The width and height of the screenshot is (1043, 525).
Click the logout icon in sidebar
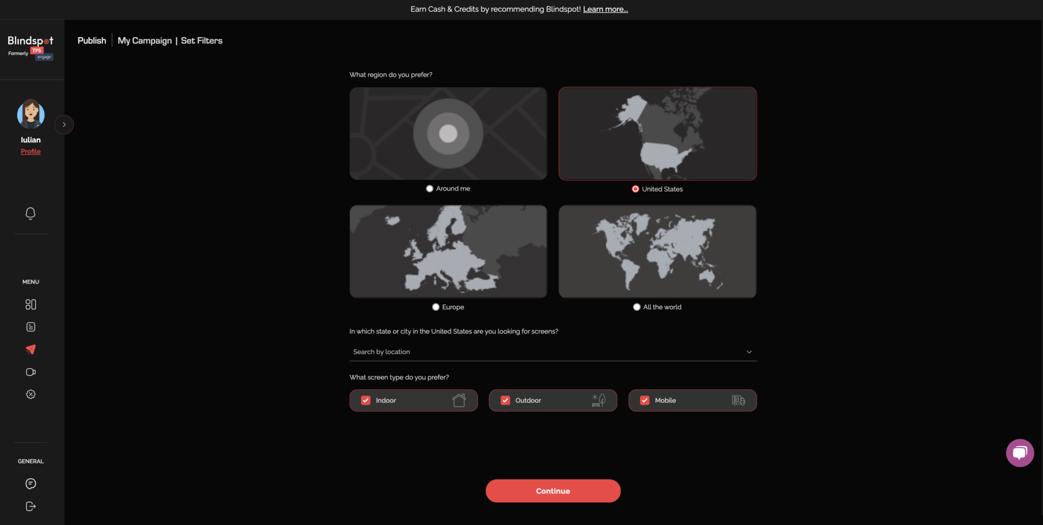(30, 506)
